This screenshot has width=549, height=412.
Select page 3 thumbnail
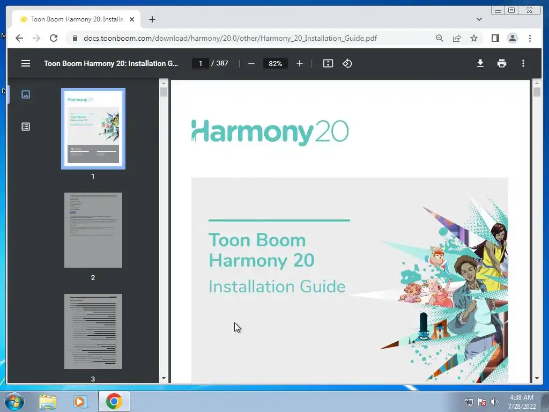(93, 332)
